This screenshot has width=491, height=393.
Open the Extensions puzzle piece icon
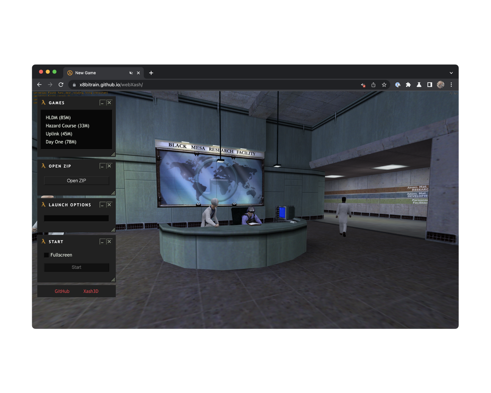(x=408, y=85)
